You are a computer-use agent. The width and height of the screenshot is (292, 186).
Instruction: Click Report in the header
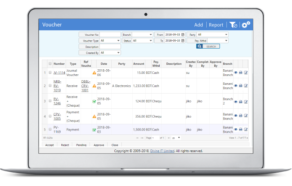point(216,25)
